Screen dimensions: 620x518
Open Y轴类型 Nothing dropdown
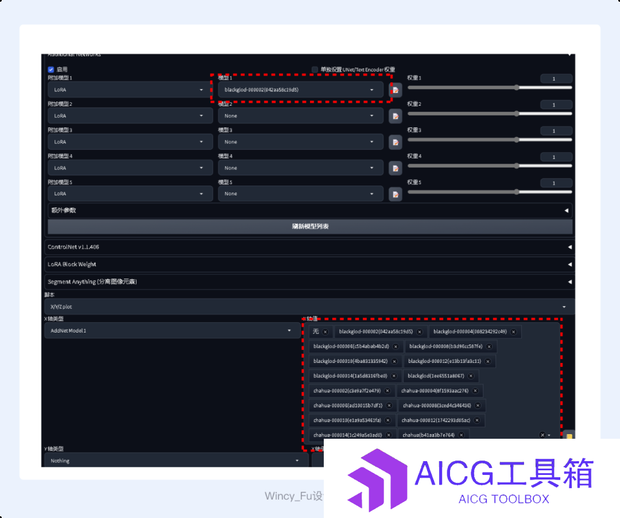176,461
